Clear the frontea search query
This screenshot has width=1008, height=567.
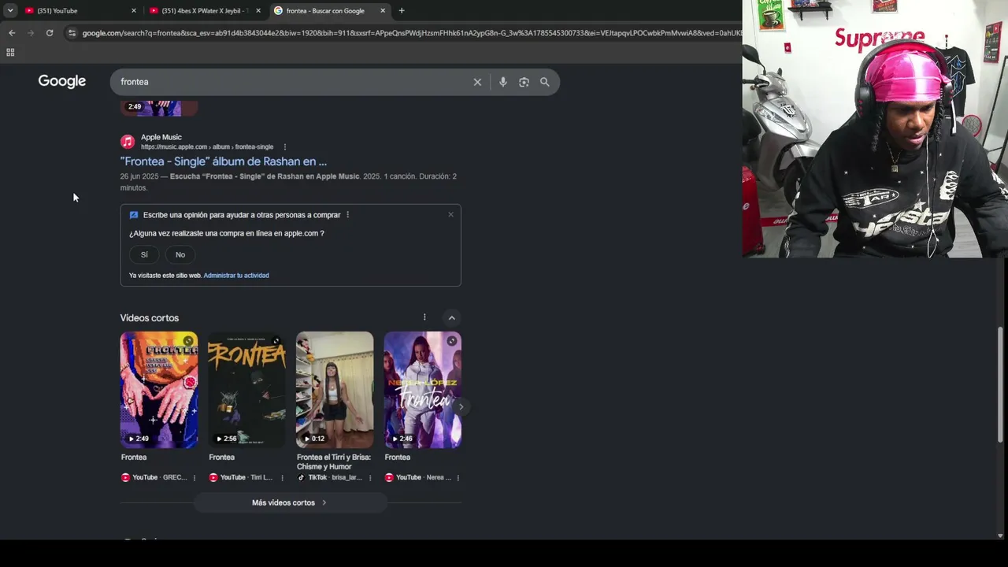coord(477,82)
